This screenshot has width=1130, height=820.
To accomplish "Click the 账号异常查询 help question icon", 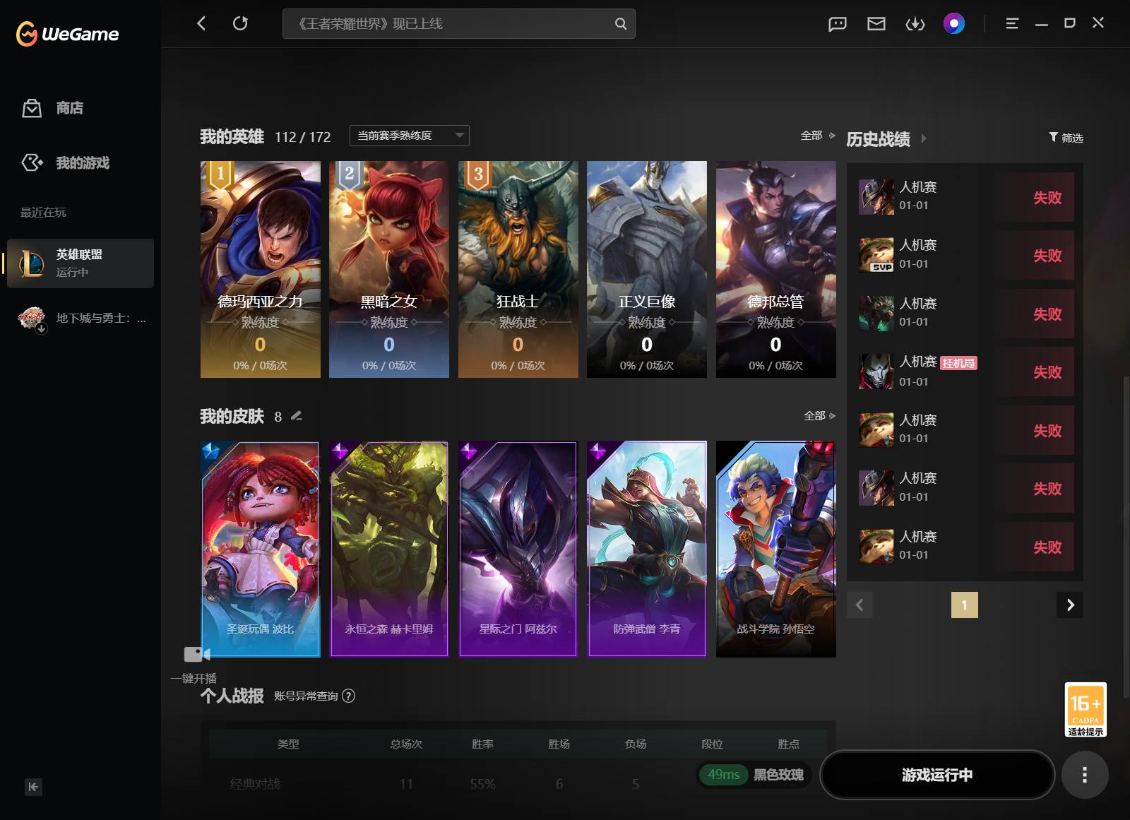I will pyautogui.click(x=348, y=696).
